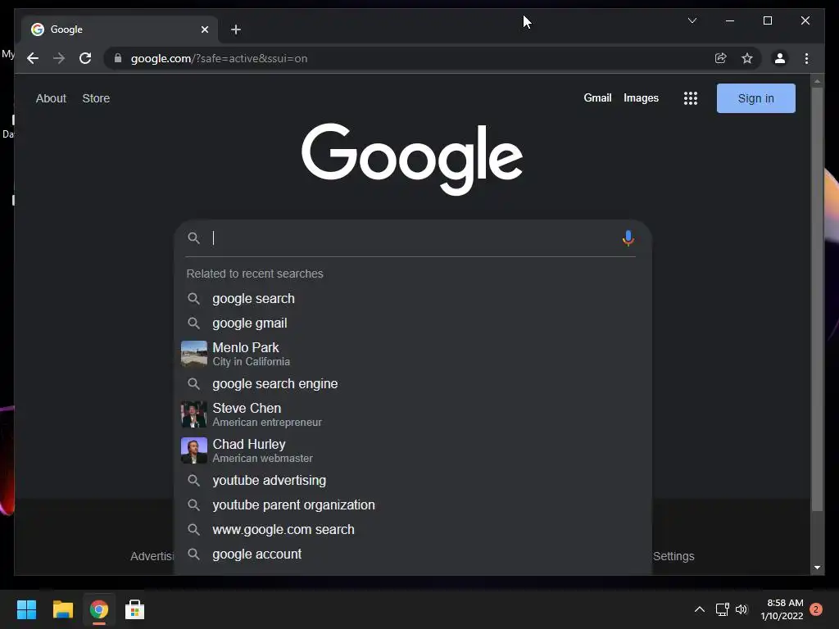
Task: Select the Steve Chen suggestion
Action: [413, 414]
